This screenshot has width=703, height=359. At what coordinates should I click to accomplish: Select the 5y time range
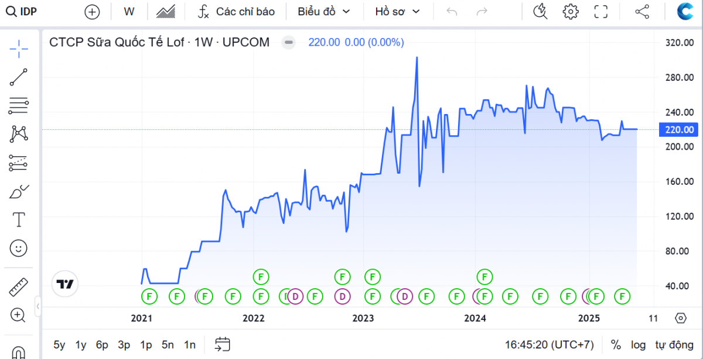point(59,344)
